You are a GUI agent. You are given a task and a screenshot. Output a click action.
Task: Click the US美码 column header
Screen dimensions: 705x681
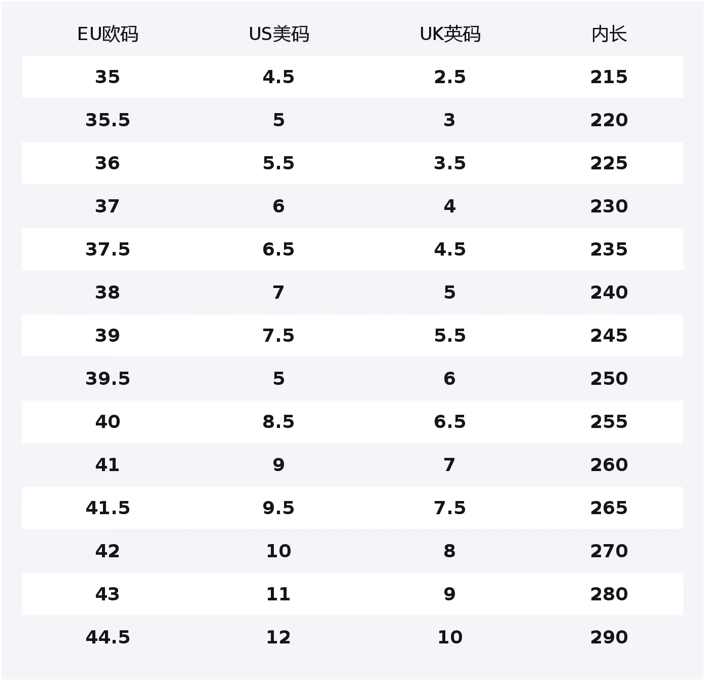[x=278, y=34]
